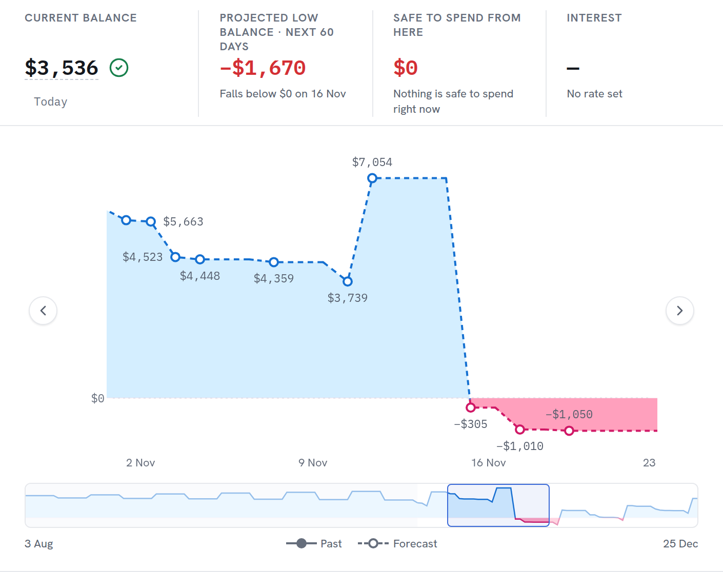
Task: Select the -$305 negative balance point
Action: pos(471,407)
